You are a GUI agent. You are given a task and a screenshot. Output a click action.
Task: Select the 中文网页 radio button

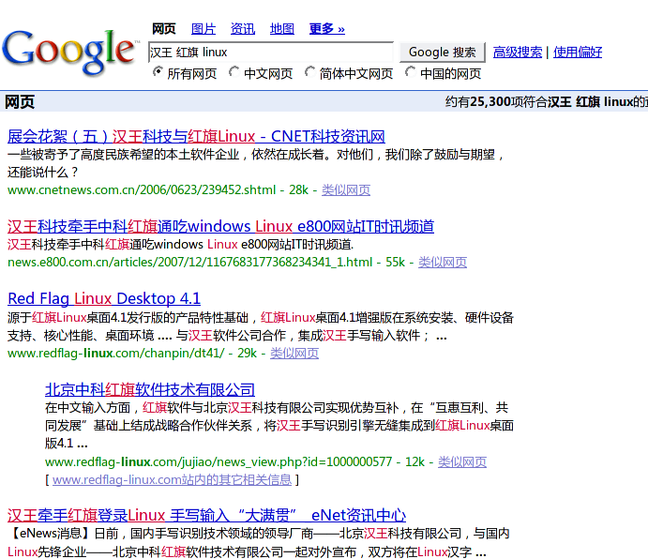[234, 72]
